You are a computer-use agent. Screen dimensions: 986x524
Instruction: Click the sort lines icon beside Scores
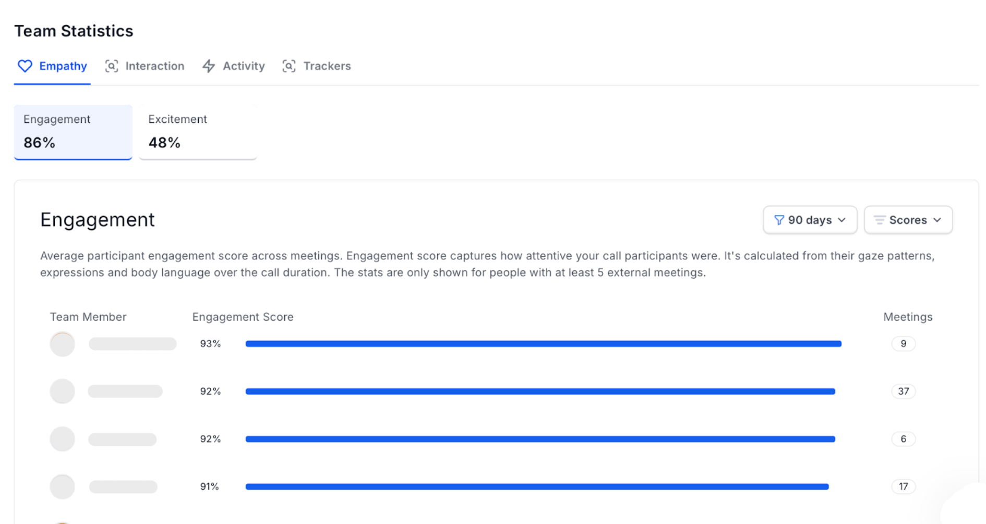(x=880, y=220)
